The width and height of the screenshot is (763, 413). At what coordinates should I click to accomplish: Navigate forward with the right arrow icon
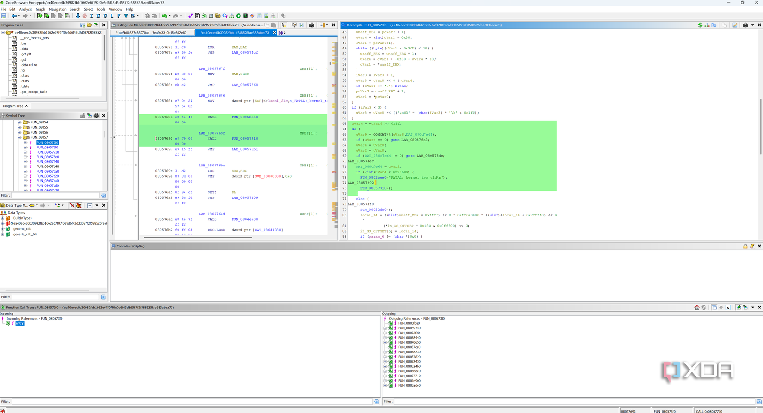25,16
